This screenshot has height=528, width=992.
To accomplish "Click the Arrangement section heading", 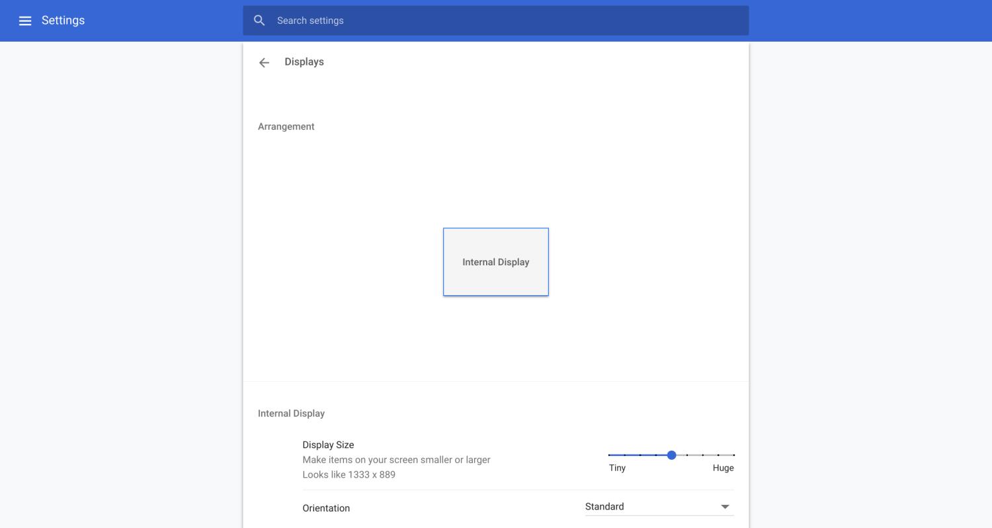I will point(286,126).
